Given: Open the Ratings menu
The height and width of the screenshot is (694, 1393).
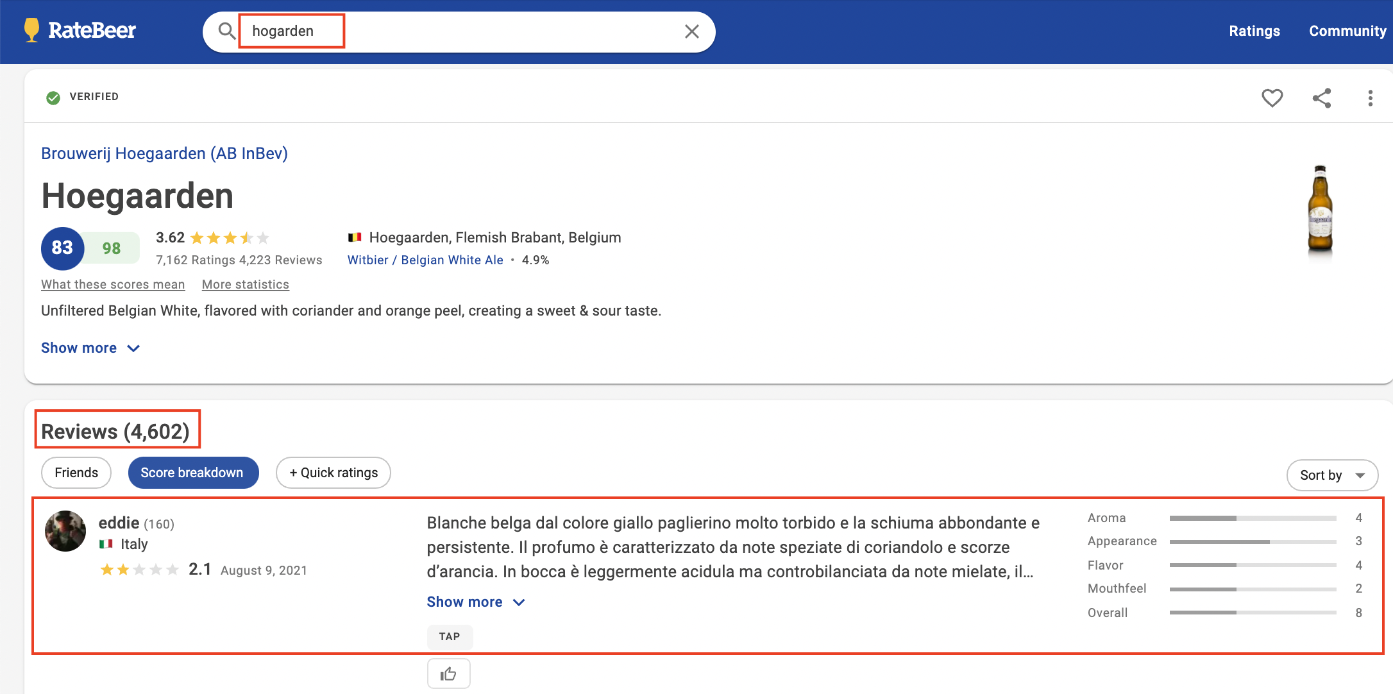Looking at the screenshot, I should 1254,31.
